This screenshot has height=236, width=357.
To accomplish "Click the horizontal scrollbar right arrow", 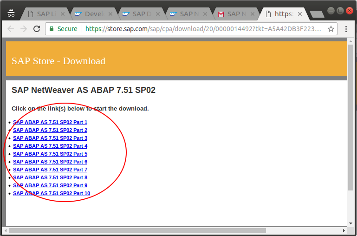I will 344,231.
